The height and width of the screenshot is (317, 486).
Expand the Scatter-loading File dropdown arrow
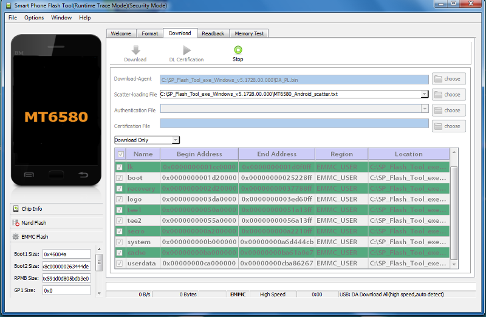point(424,94)
